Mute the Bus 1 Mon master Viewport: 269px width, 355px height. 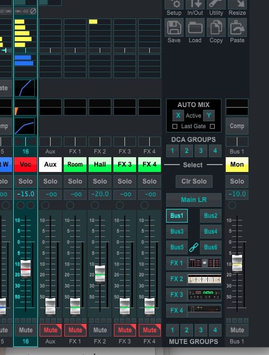tap(237, 330)
